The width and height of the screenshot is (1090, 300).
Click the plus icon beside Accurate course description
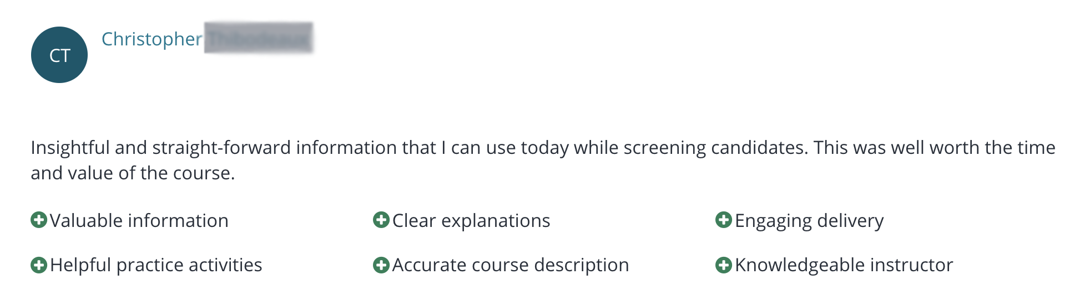tap(381, 265)
